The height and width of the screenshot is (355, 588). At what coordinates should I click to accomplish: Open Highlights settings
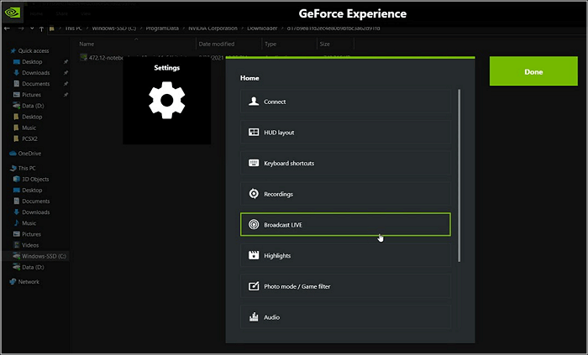pyautogui.click(x=345, y=255)
